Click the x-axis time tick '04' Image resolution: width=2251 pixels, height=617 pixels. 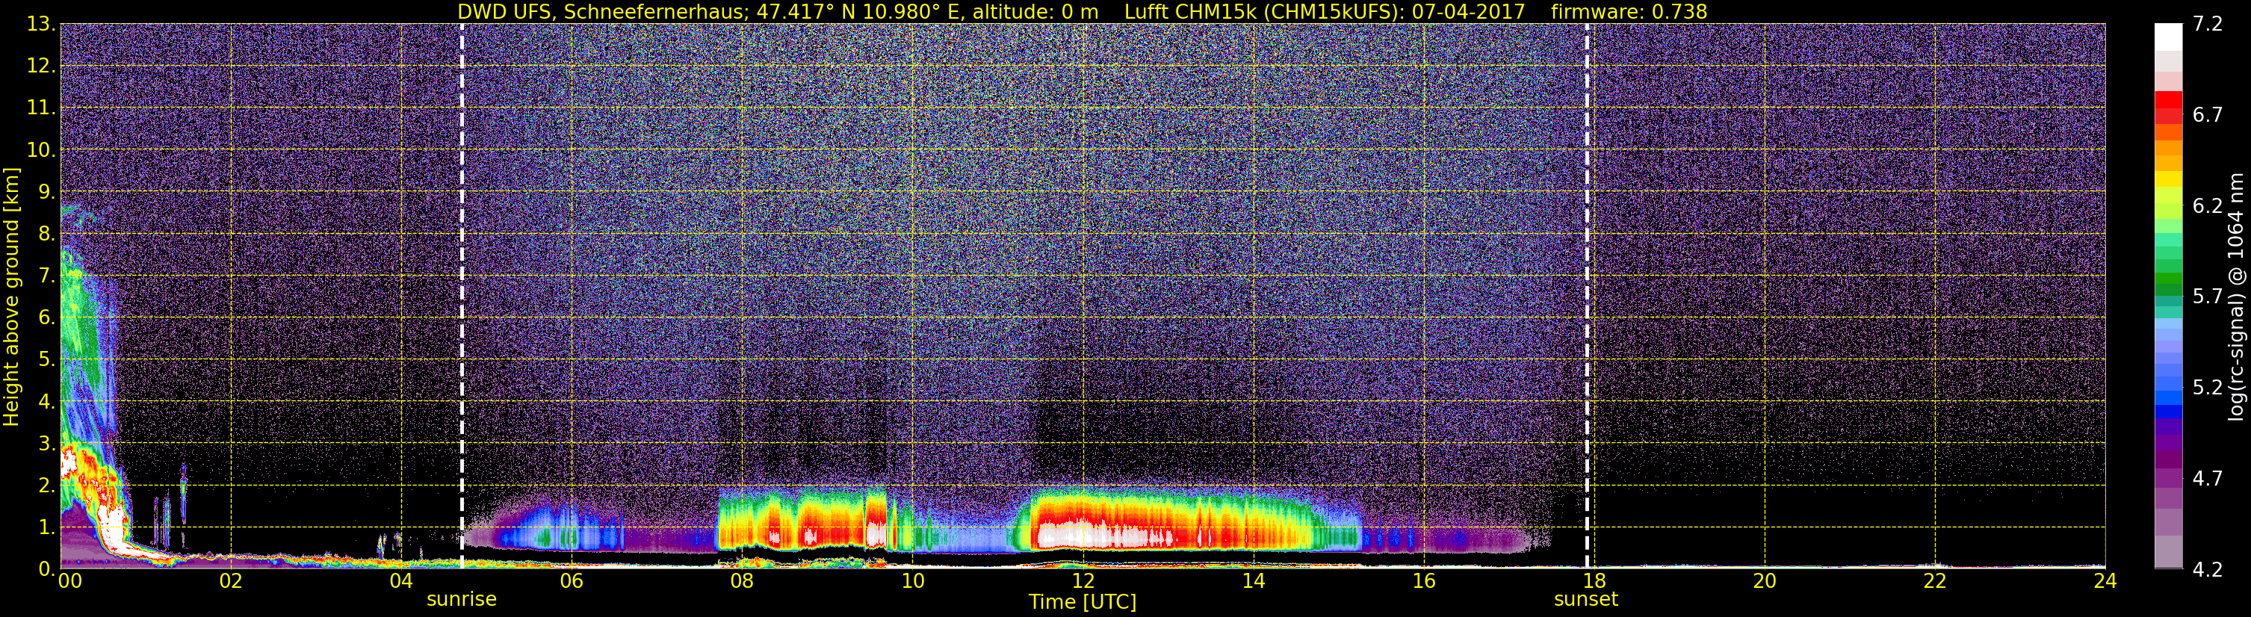pyautogui.click(x=401, y=582)
